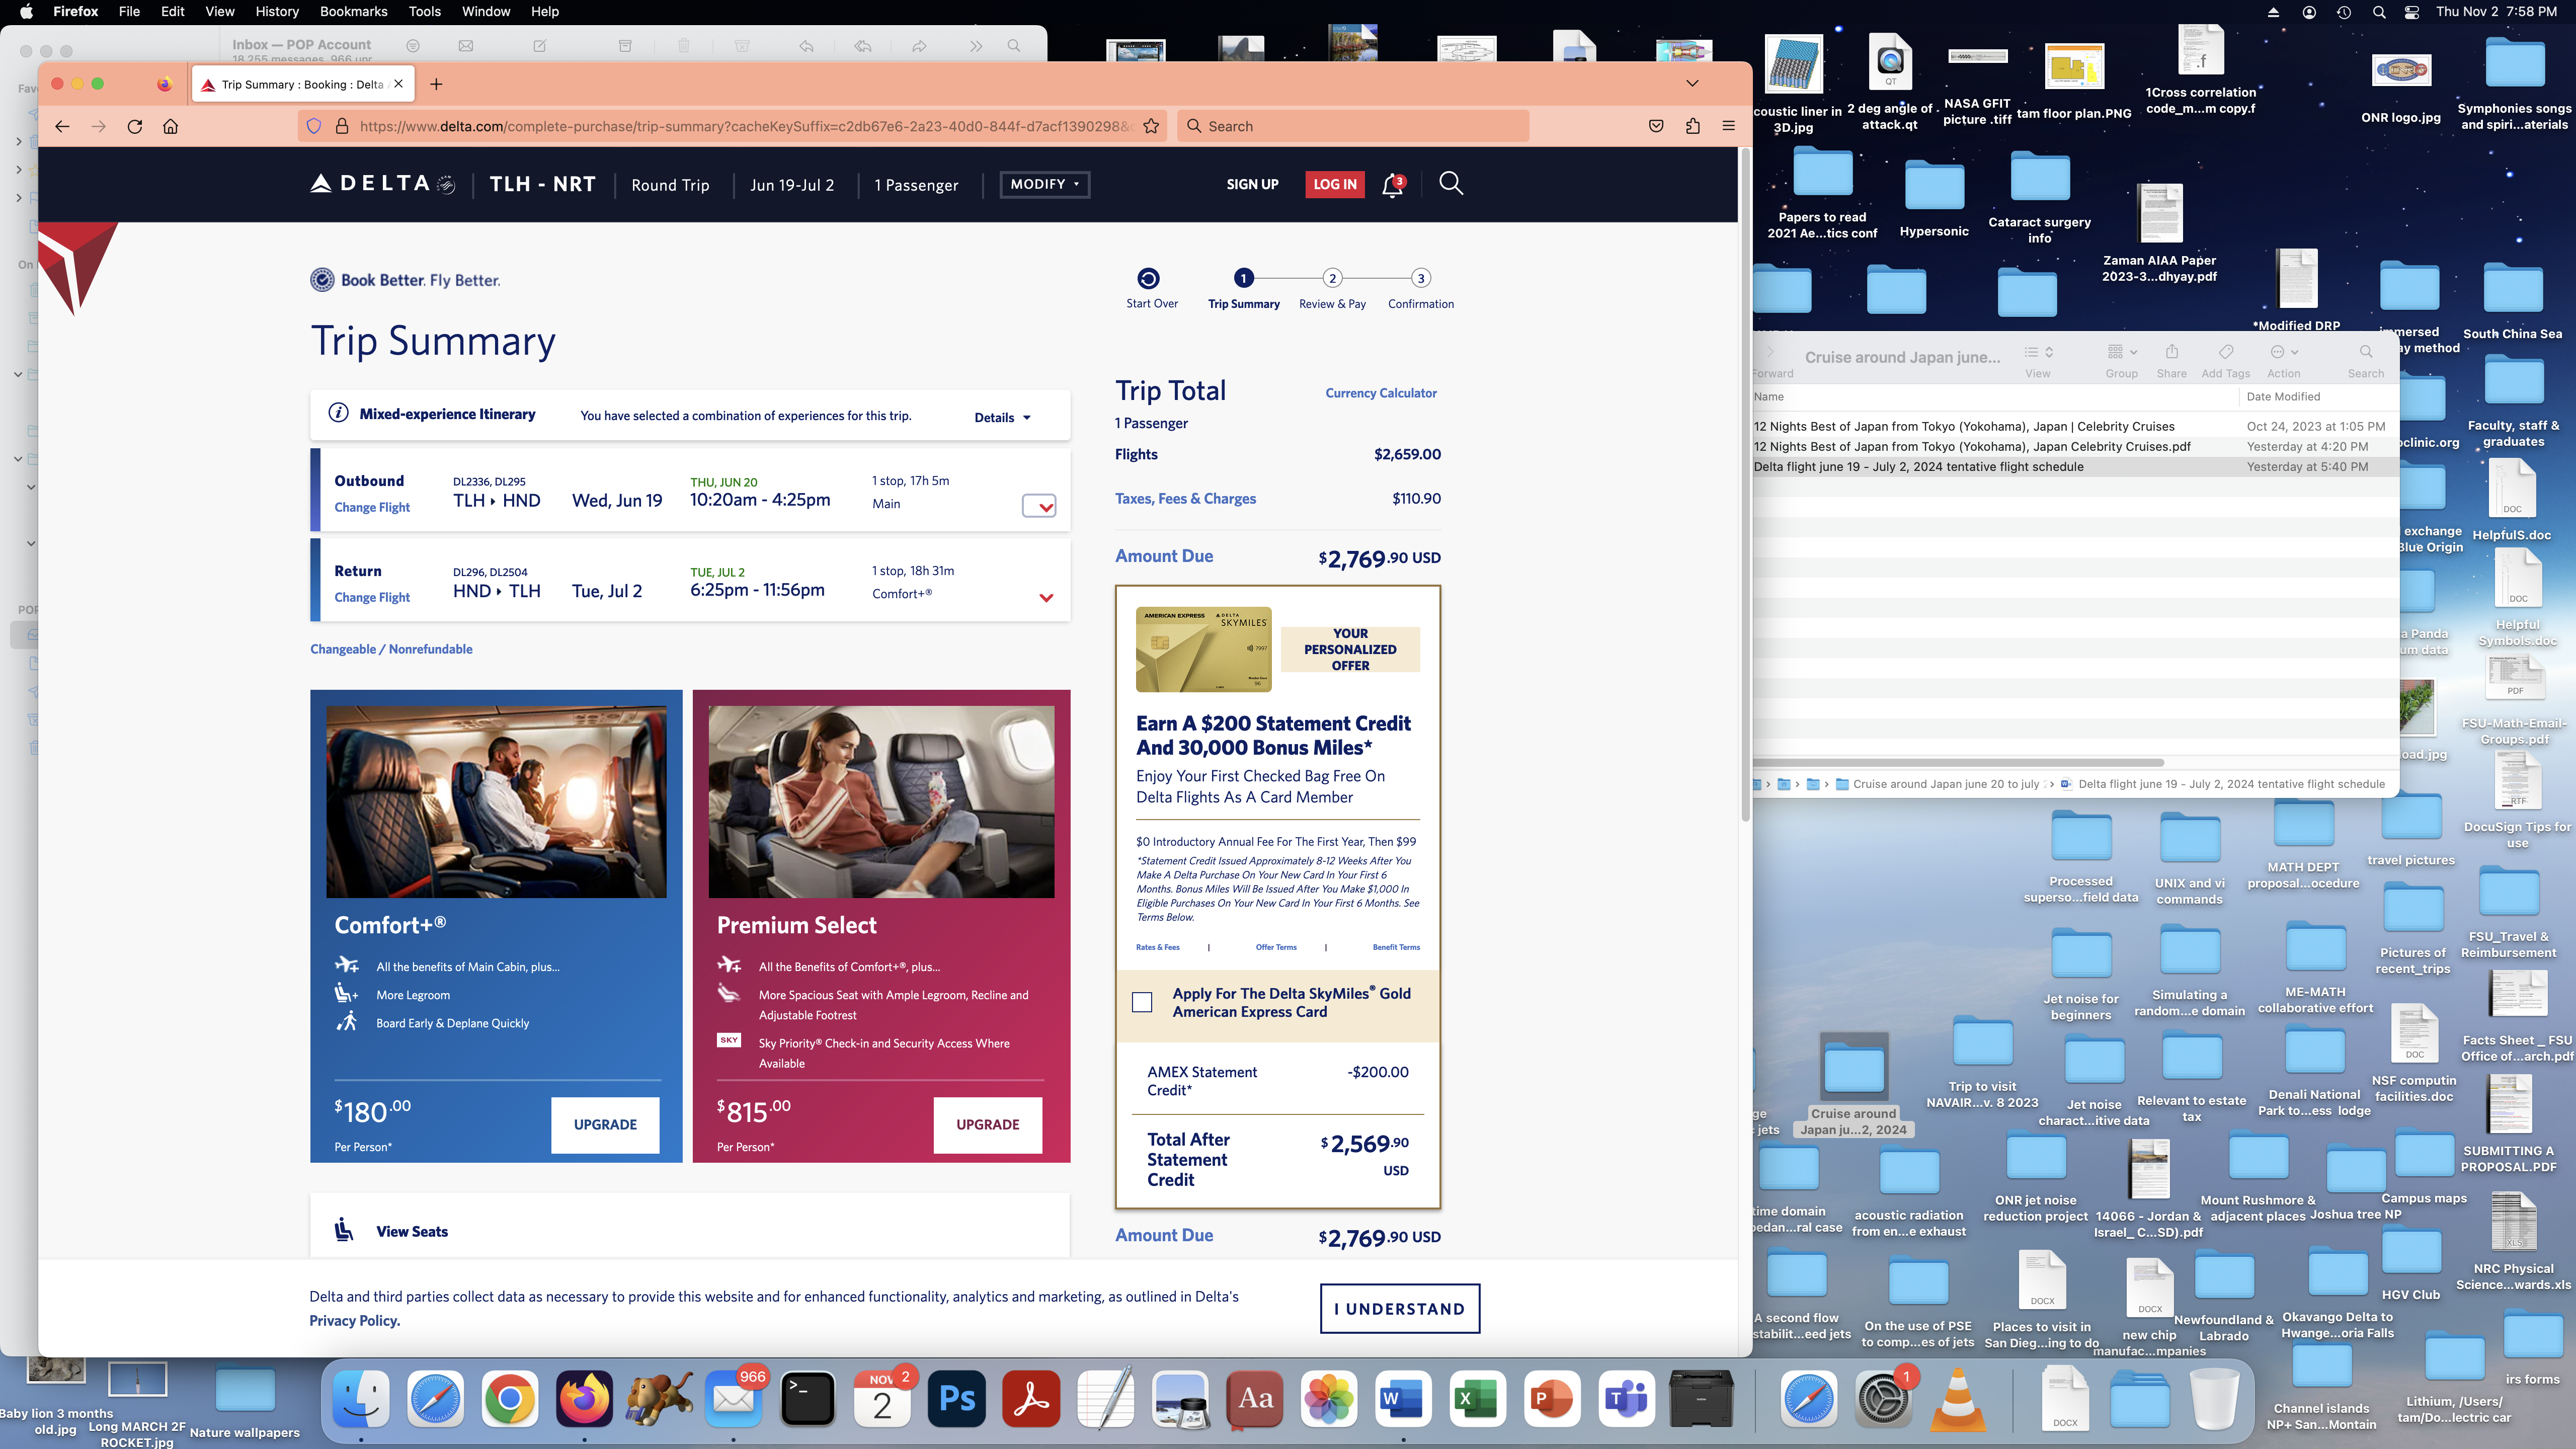Launch Google Chrome from the Dock
Viewport: 2576px width, 1449px height.
(x=509, y=1398)
